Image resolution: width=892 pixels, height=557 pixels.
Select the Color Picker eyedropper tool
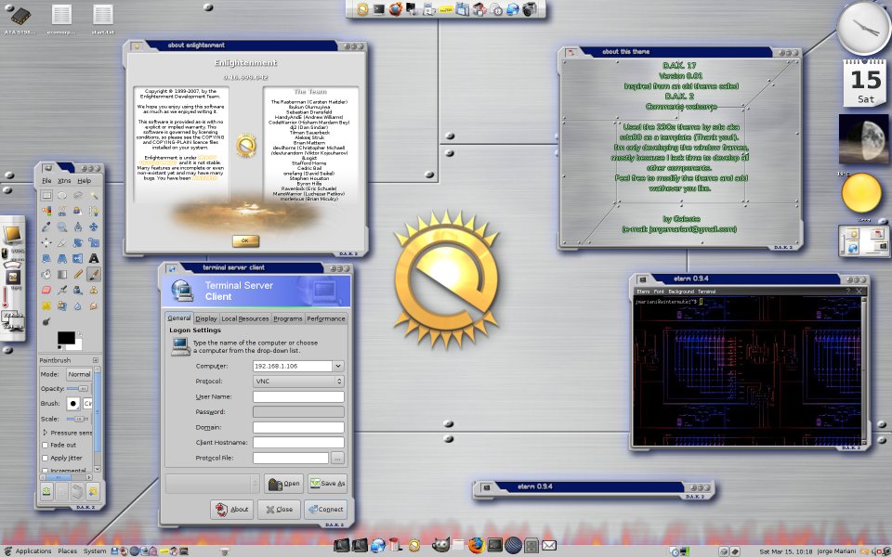[46, 227]
